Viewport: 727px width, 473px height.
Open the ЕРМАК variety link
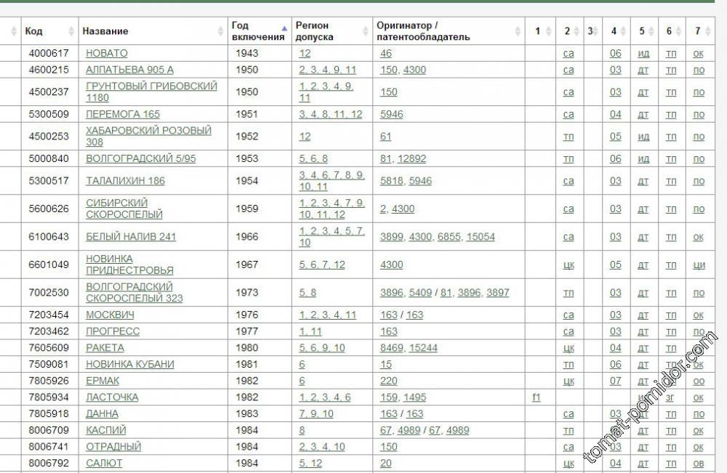103,381
